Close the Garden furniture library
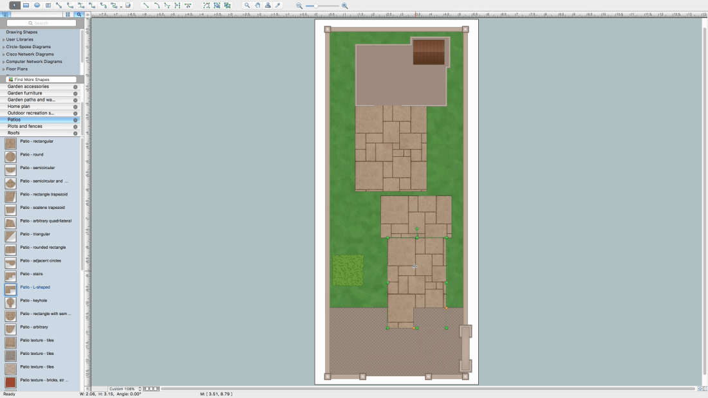This screenshot has width=708, height=398. (75, 93)
